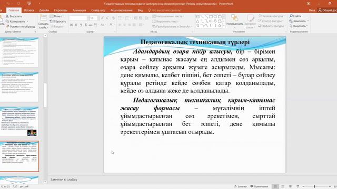Screen dimensions: 337x189
Task: Expand the shapes gallery more arrow
Action: tap(224, 26)
